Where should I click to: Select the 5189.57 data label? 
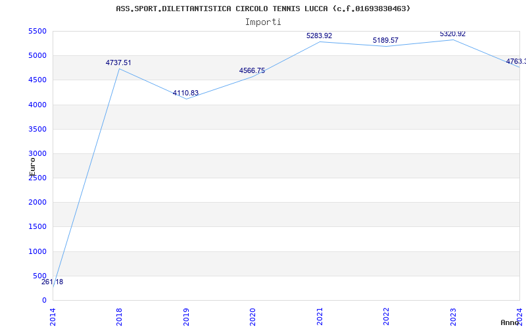(385, 40)
